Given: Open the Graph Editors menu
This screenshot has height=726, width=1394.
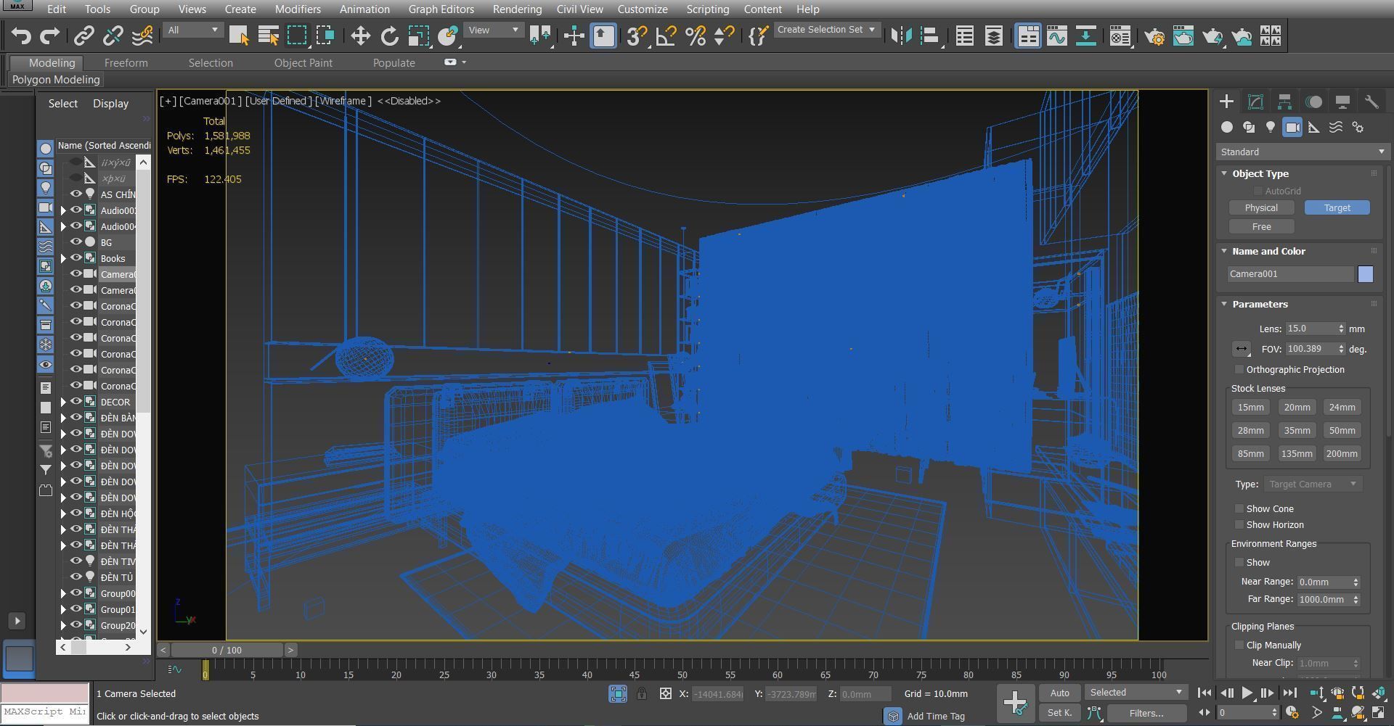Looking at the screenshot, I should click(x=441, y=9).
